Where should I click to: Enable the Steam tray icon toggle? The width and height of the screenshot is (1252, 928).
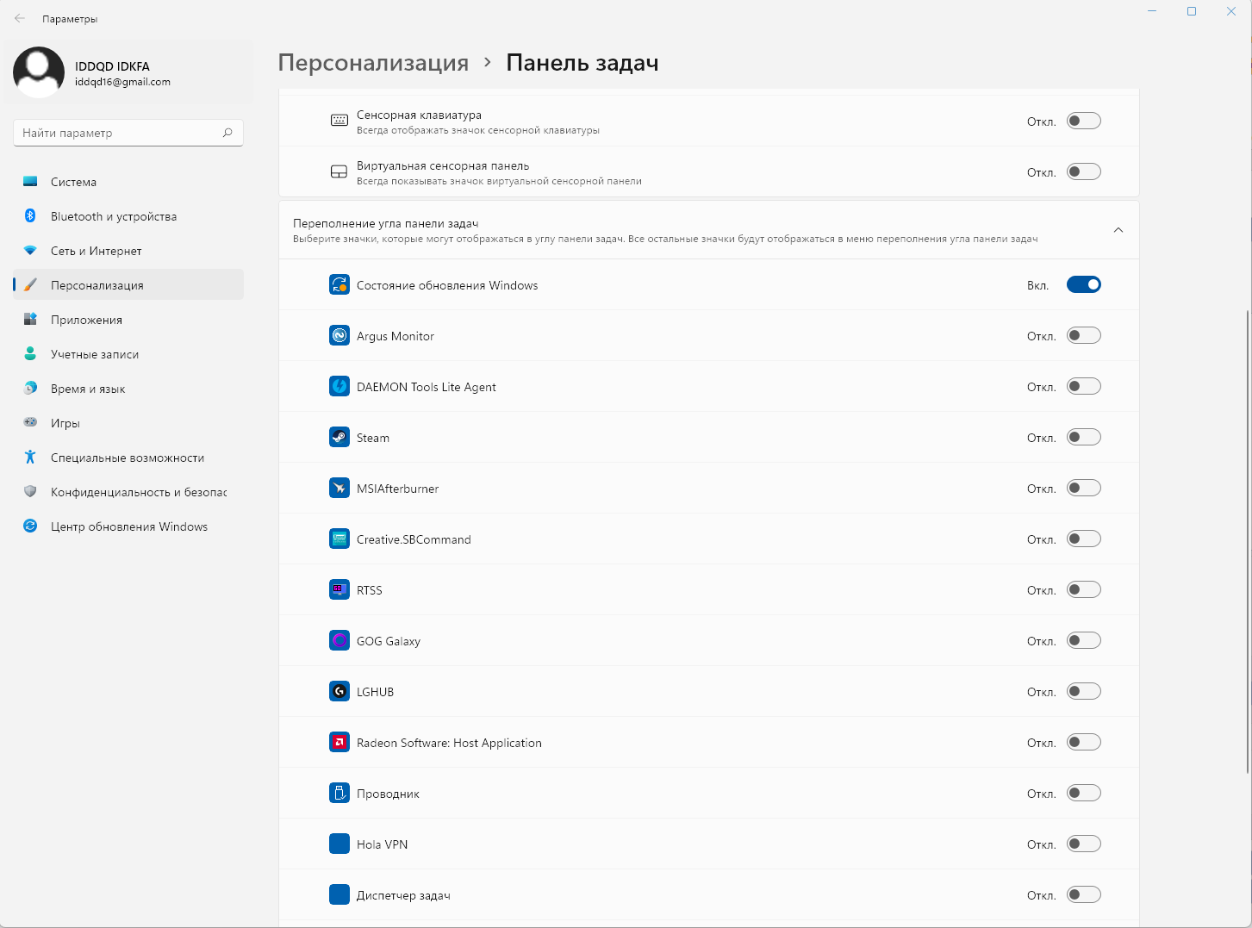click(x=1083, y=438)
